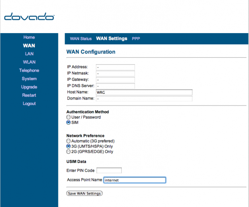The height and width of the screenshot is (207, 249).
Task: Switch to WAN Status tab
Action: (x=81, y=39)
